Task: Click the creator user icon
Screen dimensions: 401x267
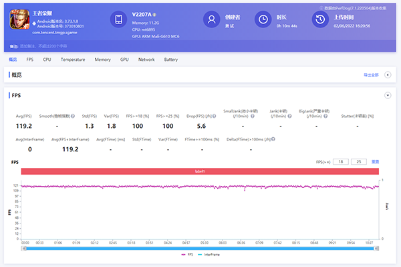Action: click(211, 19)
